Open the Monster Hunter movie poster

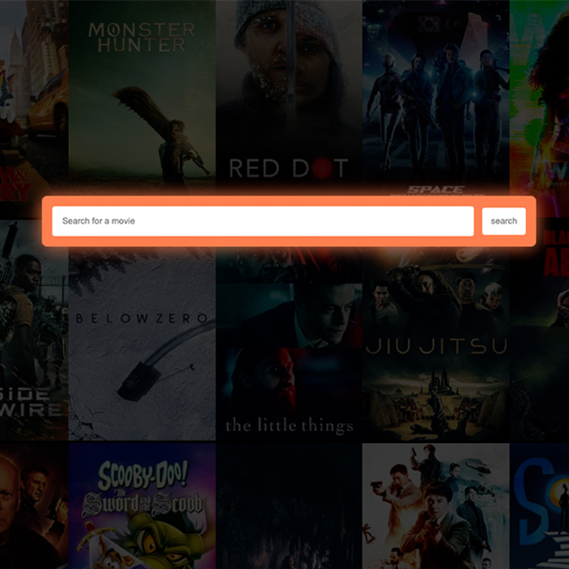pyautogui.click(x=142, y=98)
